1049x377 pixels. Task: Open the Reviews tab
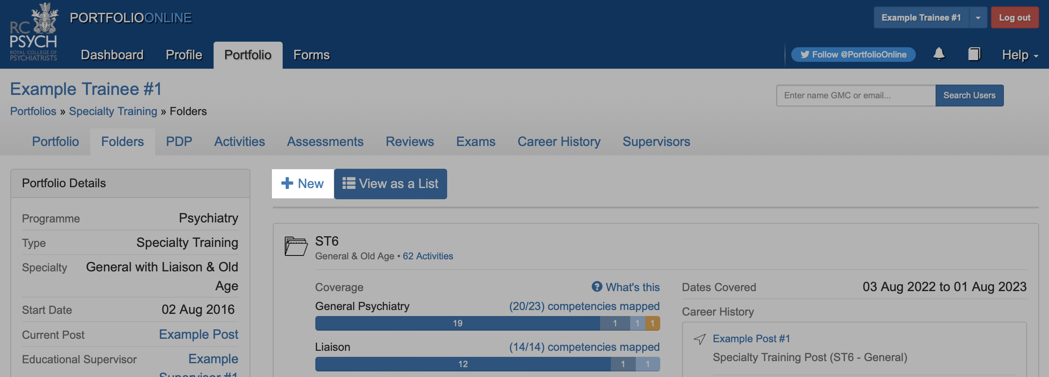[410, 142]
